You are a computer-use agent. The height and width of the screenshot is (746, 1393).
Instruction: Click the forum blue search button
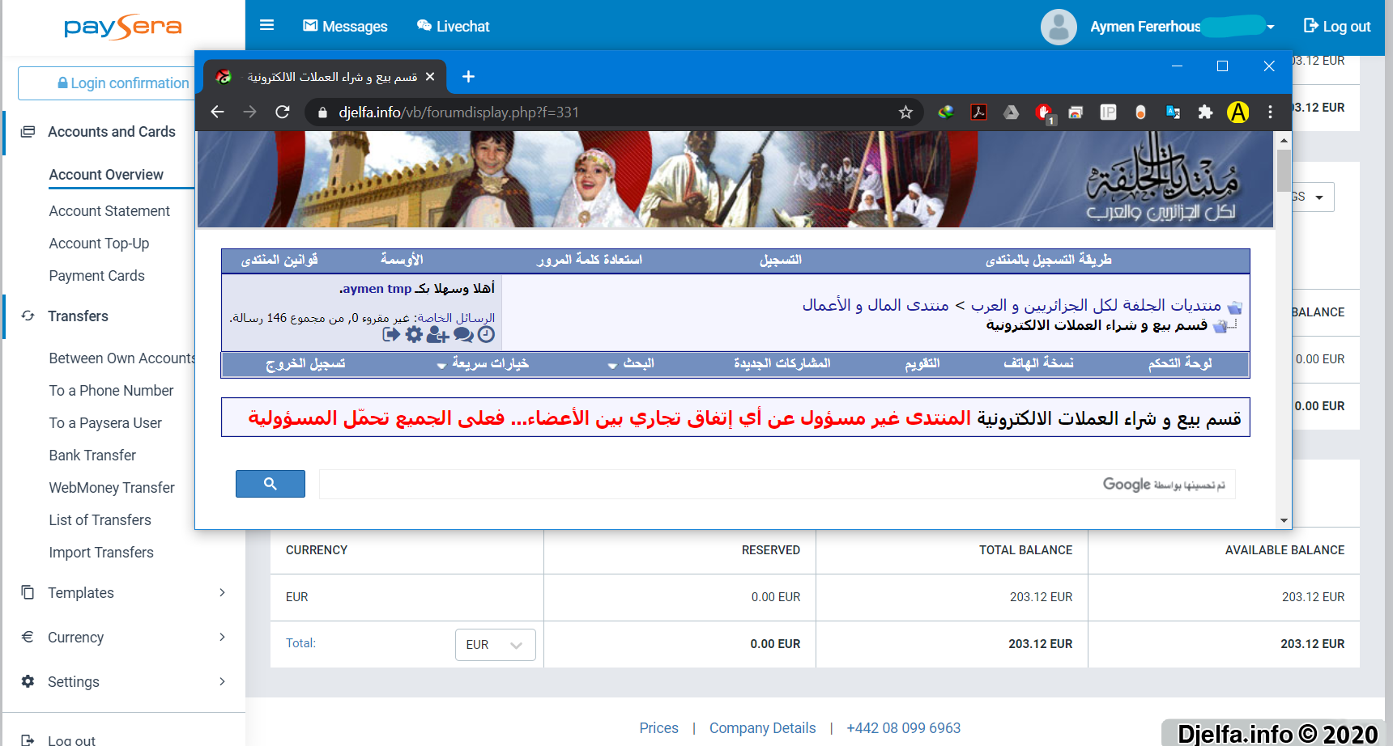click(x=271, y=484)
